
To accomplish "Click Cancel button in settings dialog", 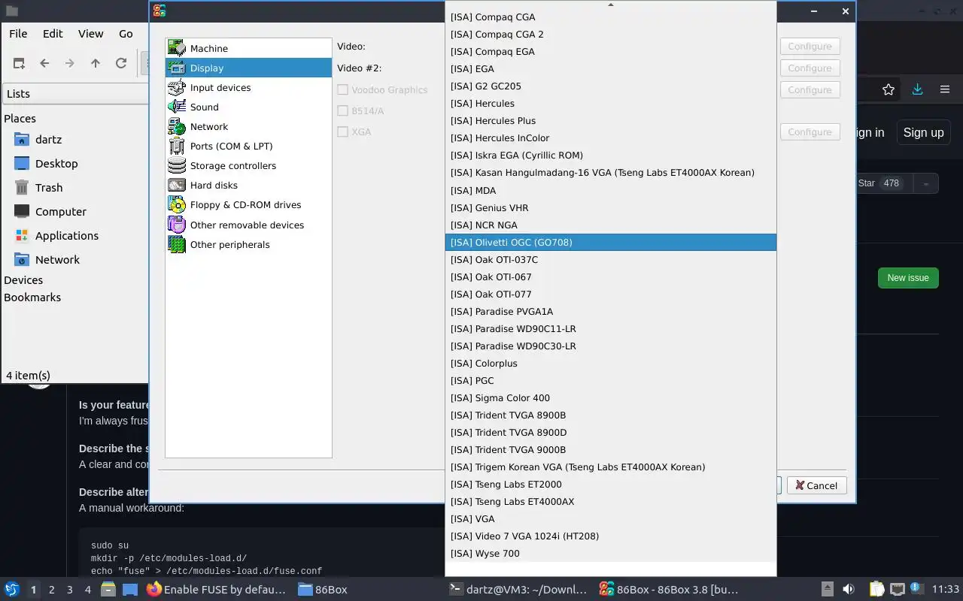I will click(817, 485).
